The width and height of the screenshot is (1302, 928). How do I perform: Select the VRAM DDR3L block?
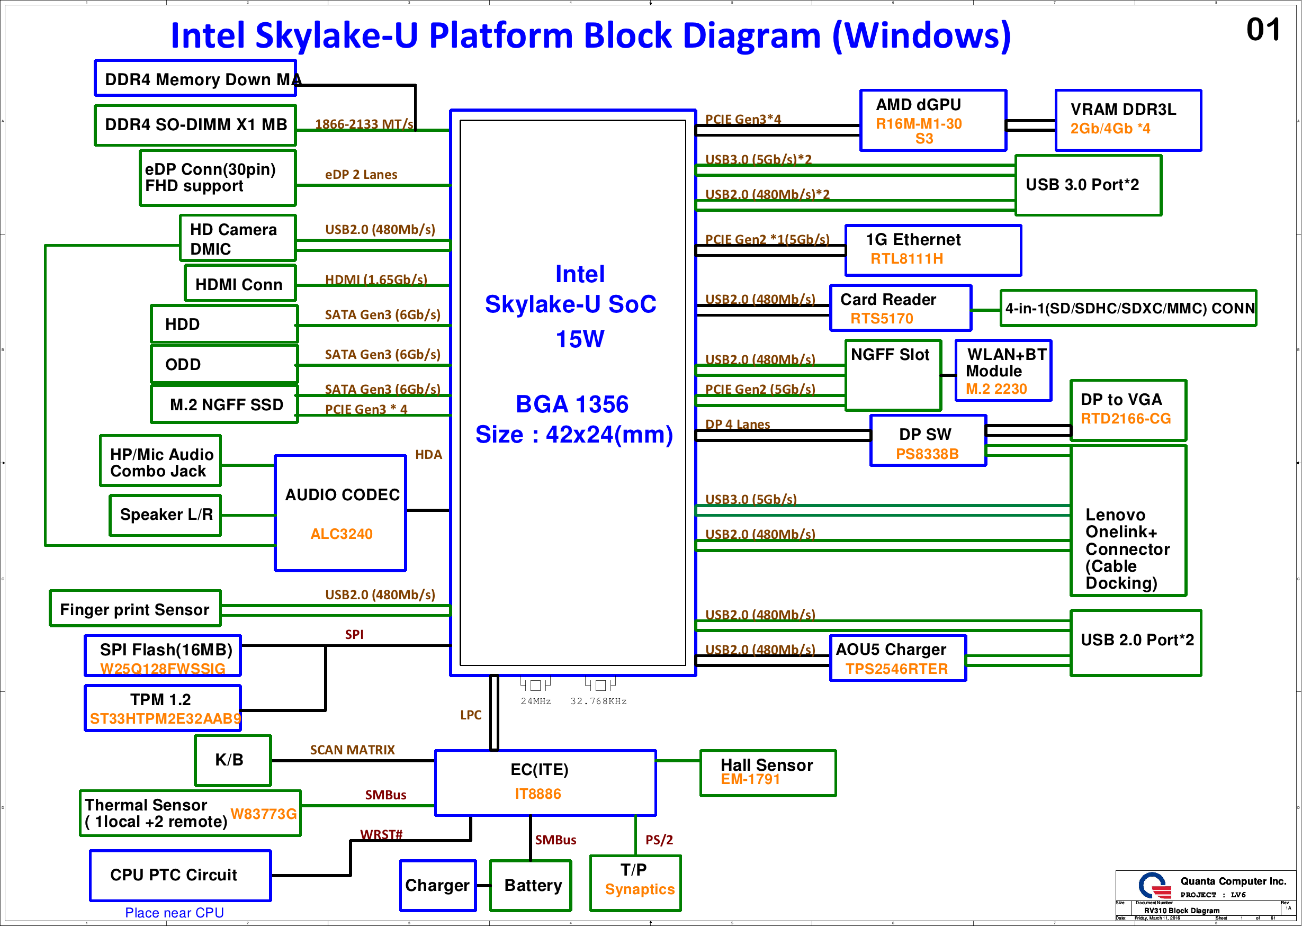1128,120
